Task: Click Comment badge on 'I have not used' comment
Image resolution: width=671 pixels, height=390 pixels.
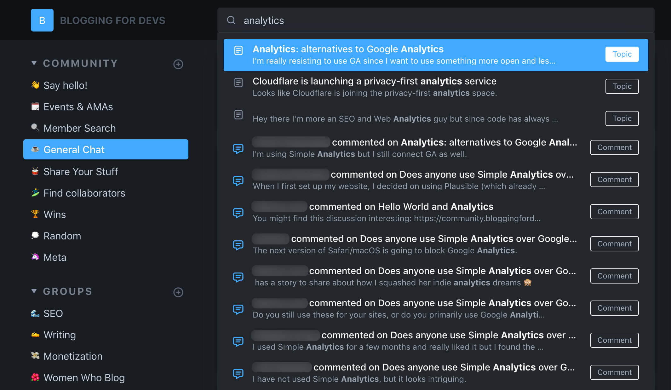Action: [x=614, y=372]
